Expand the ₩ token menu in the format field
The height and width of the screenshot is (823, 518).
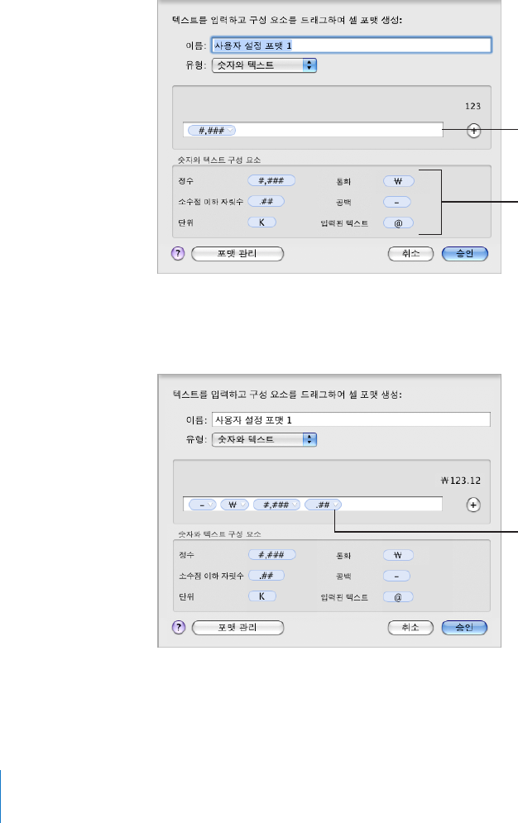(244, 505)
